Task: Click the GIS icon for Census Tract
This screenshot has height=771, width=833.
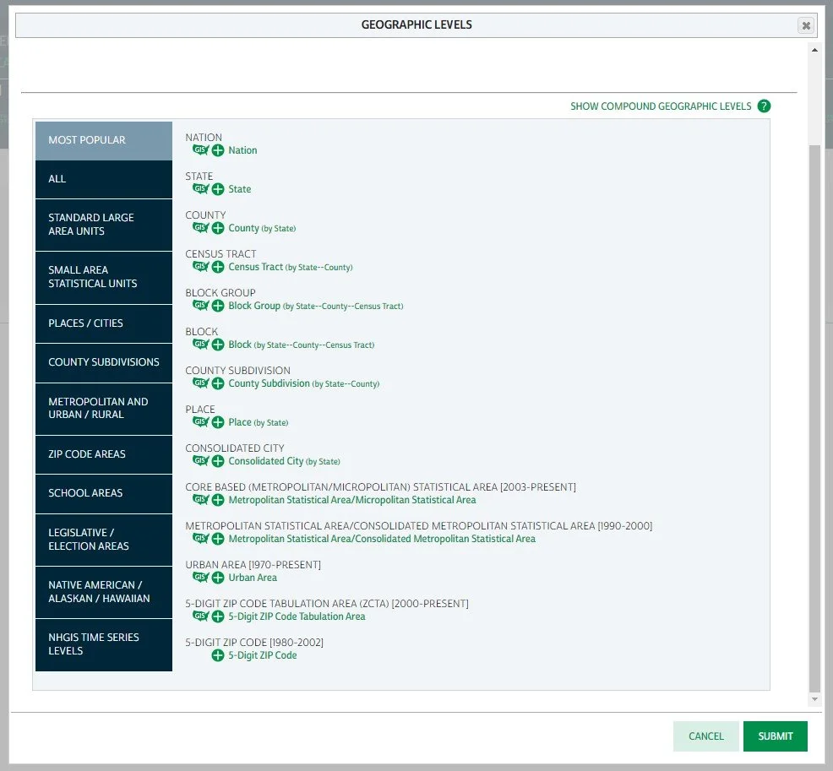Action: (200, 266)
